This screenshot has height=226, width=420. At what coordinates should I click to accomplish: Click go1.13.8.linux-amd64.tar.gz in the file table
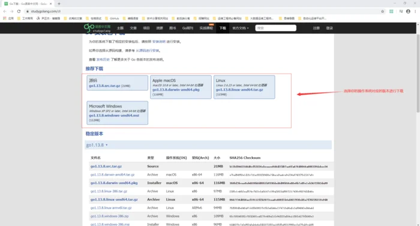pos(114,200)
